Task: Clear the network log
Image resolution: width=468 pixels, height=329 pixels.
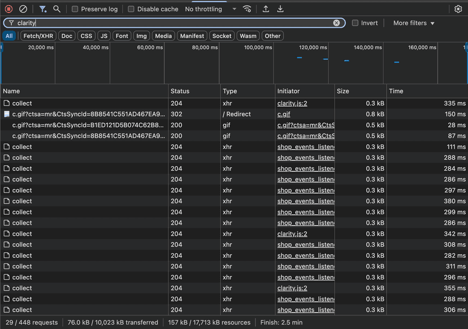Action: [23, 9]
